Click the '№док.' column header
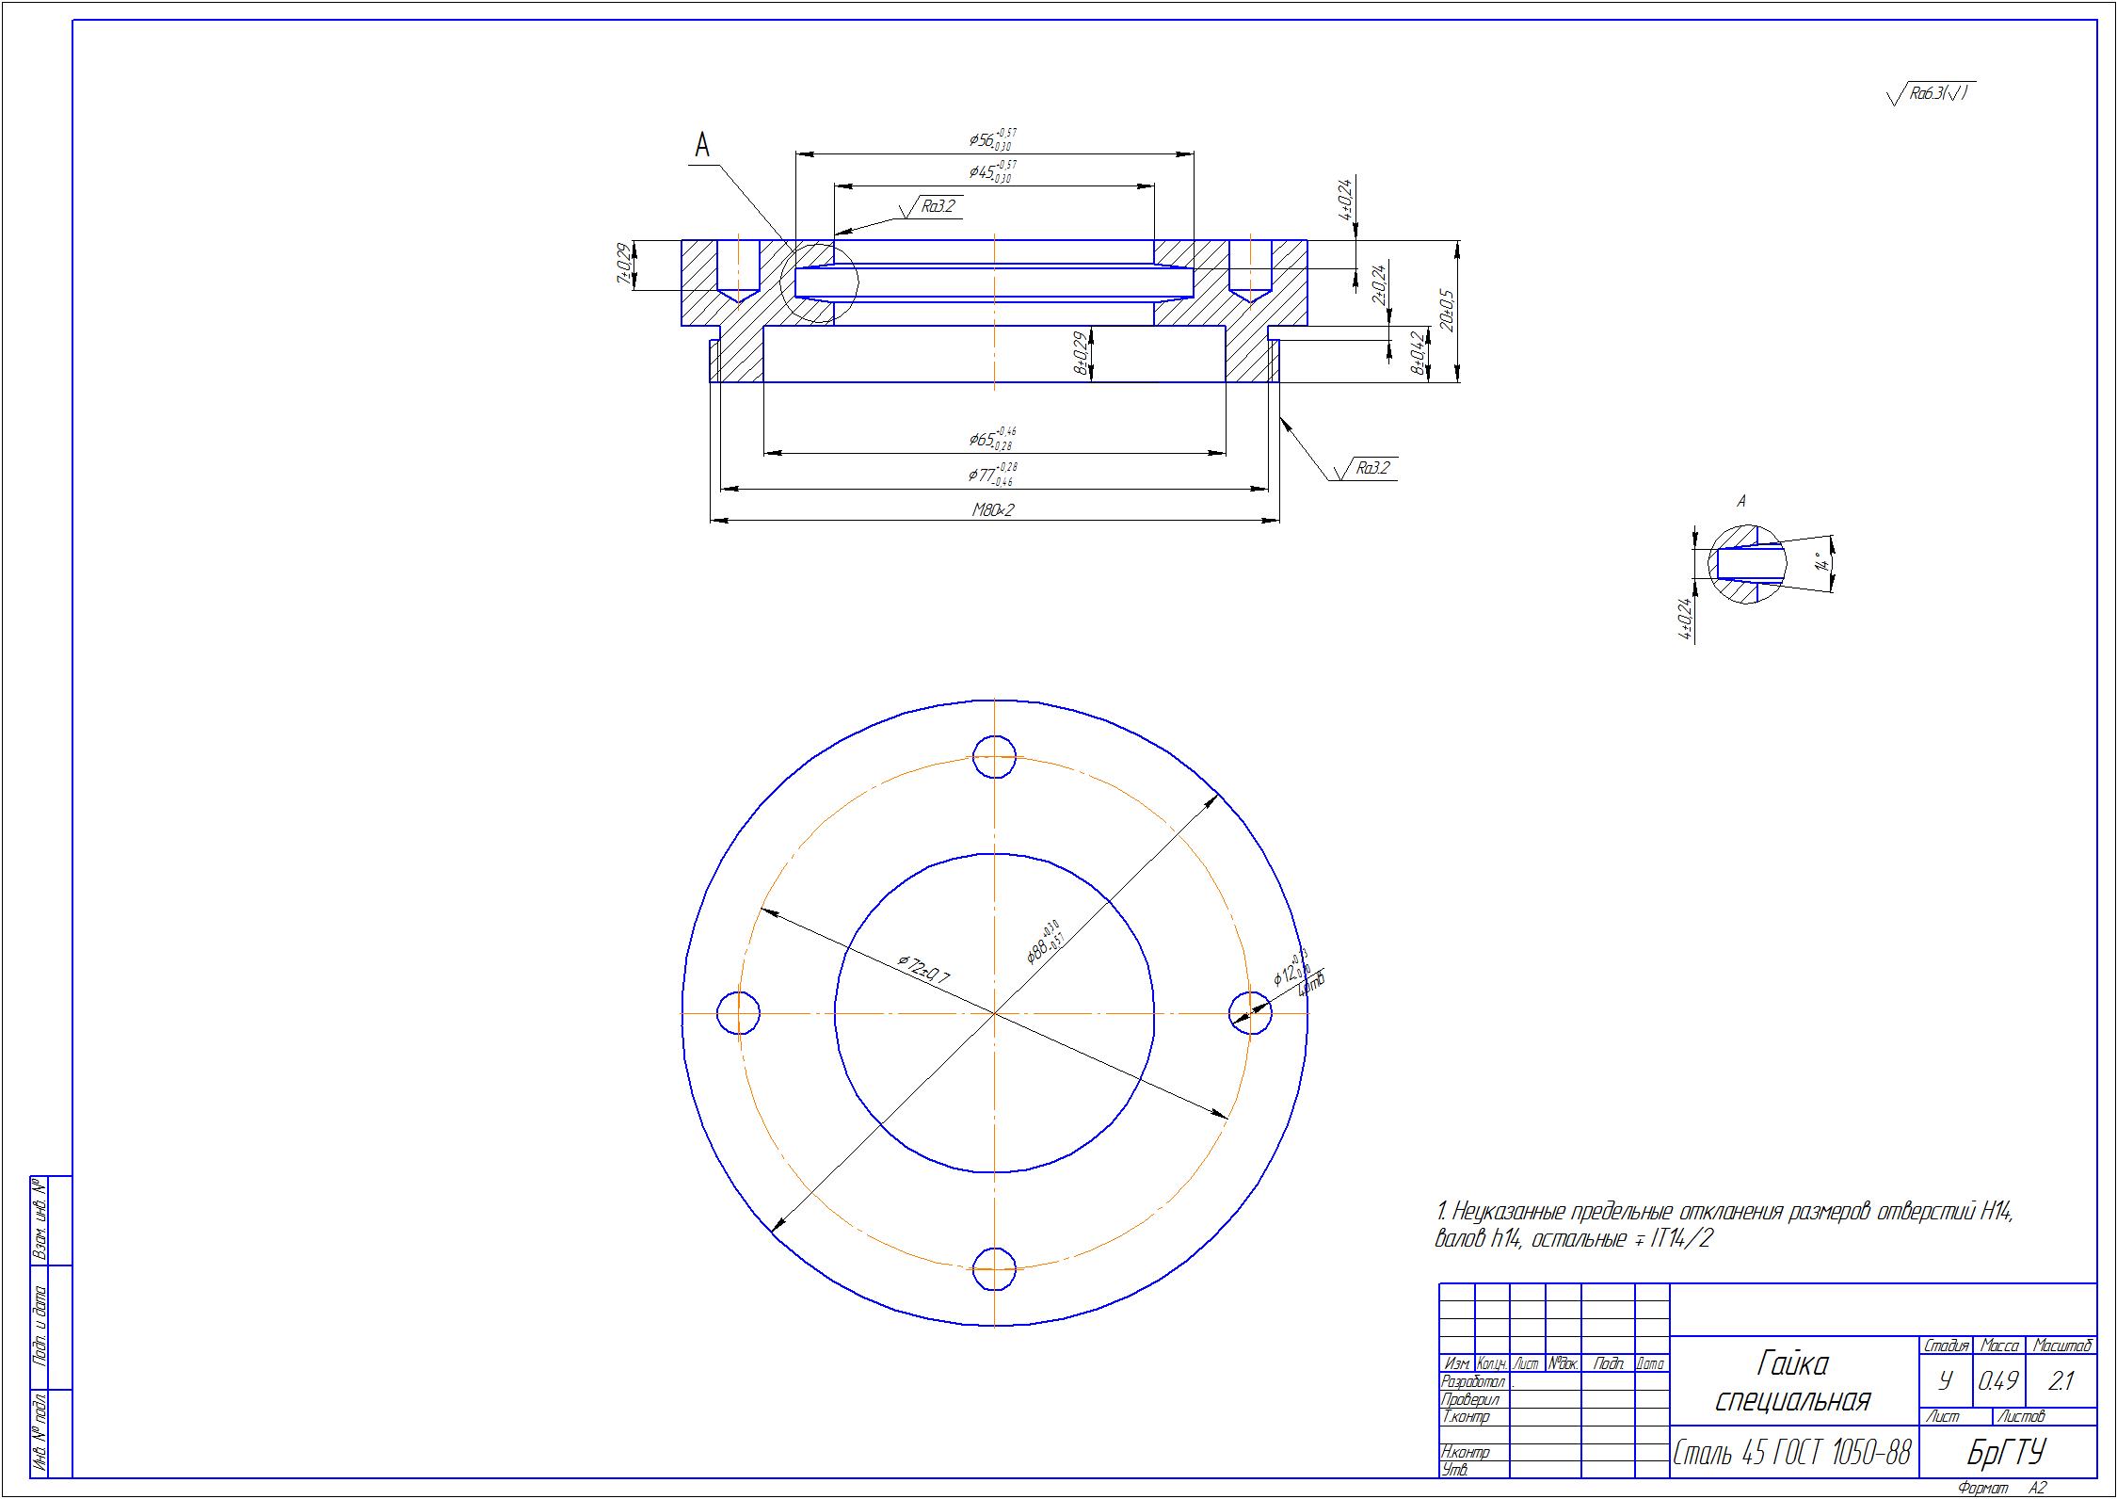The height and width of the screenshot is (1499, 2117). click(1563, 1363)
